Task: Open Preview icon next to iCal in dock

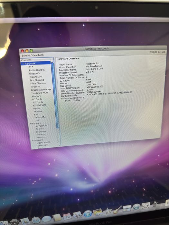Action: coord(78,215)
